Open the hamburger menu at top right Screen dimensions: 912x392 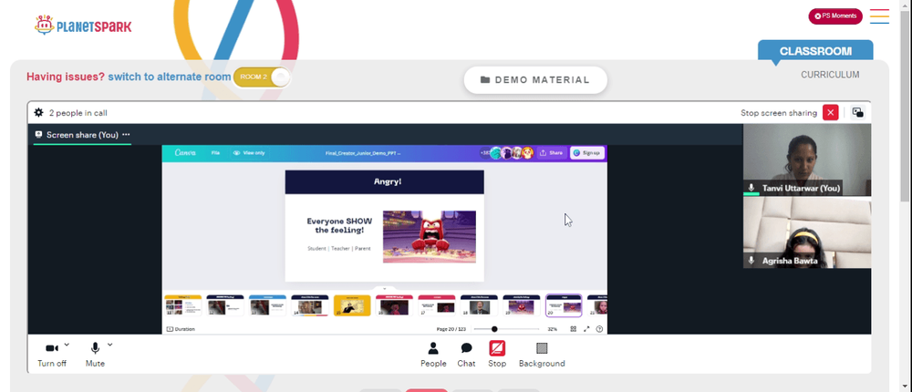click(x=879, y=15)
